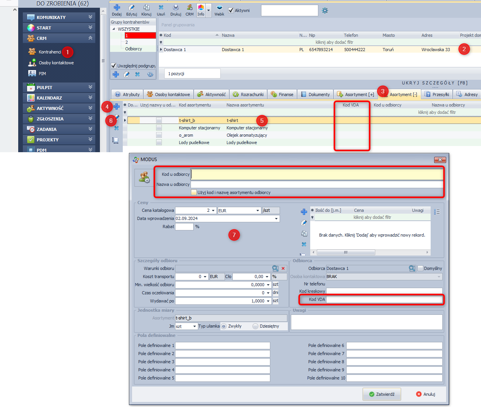Click magnifier icon in Warunki odbioru field
The width and height of the screenshot is (481, 407).
275,268
